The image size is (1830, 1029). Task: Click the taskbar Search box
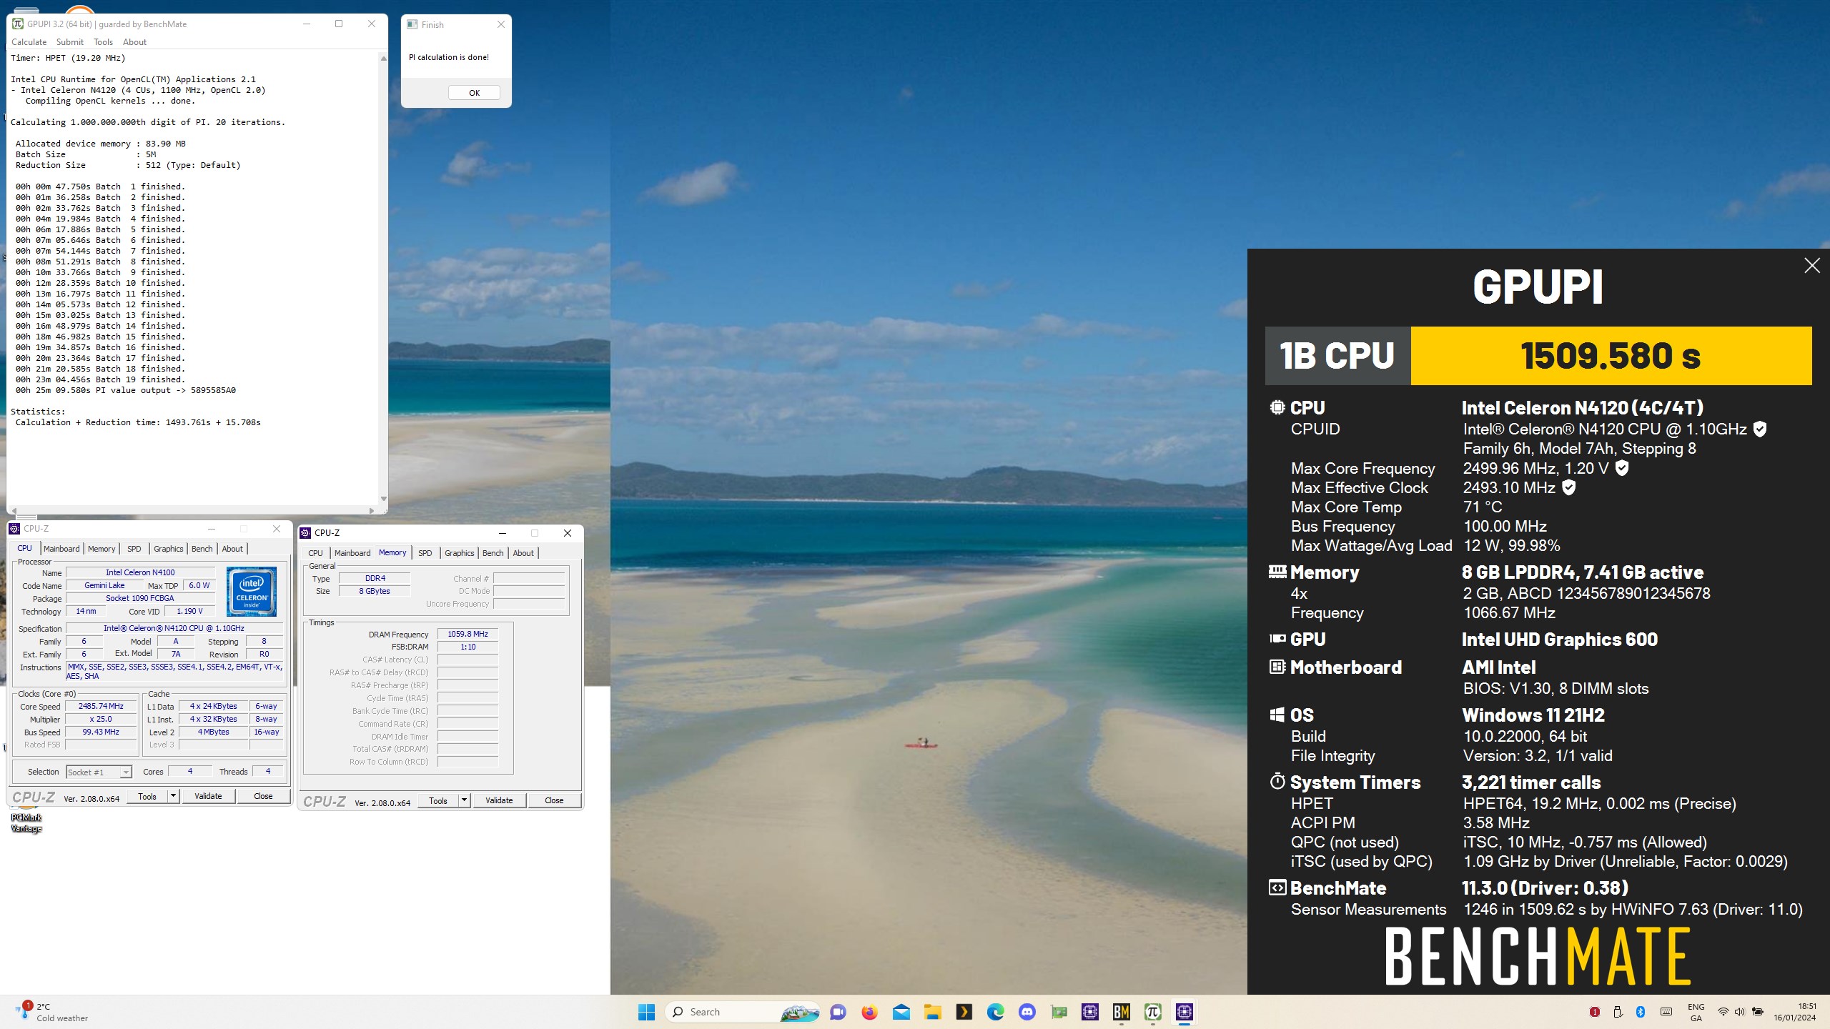coord(743,1012)
